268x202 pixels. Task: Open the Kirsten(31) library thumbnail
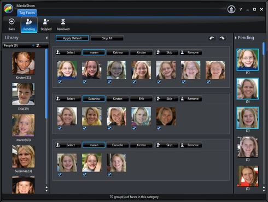24,63
